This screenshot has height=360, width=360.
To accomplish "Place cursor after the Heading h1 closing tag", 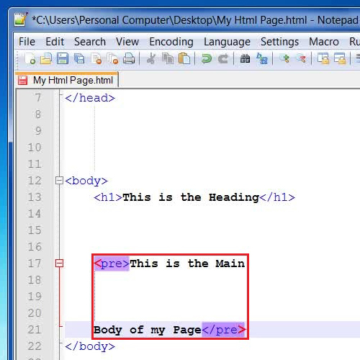I will pos(295,197).
